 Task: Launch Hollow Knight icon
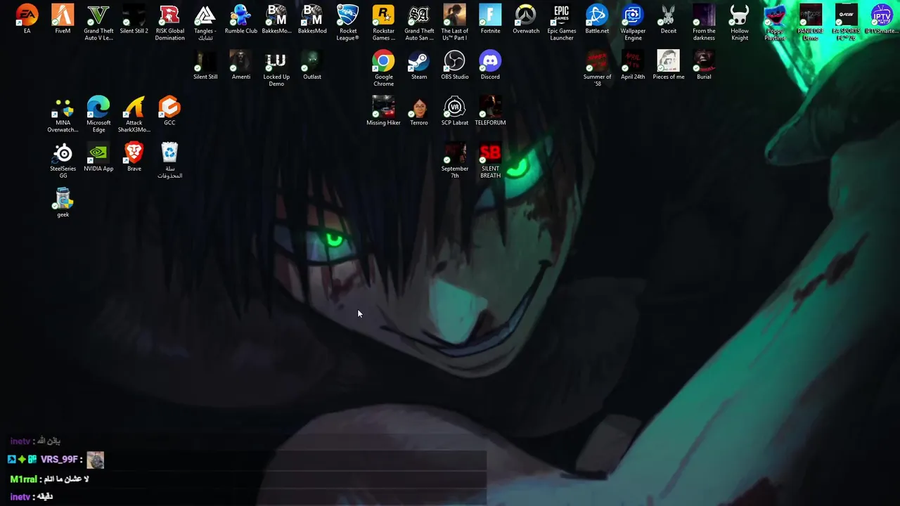tap(739, 15)
